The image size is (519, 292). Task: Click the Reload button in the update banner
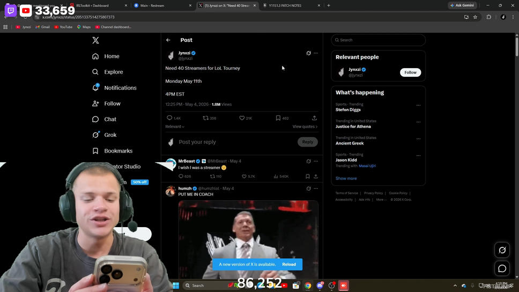point(289,265)
